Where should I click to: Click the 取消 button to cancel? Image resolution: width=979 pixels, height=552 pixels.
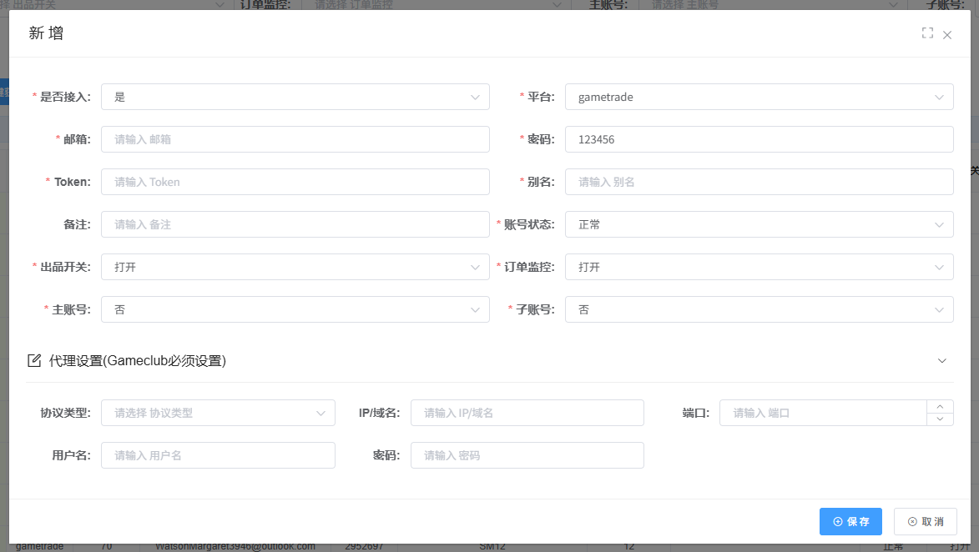click(x=925, y=521)
